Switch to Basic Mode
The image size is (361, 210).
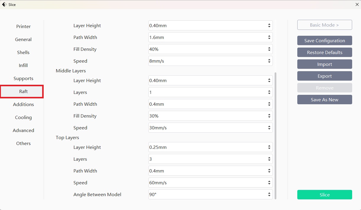coord(324,25)
